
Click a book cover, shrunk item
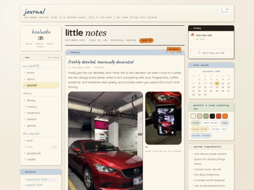(x=207, y=169)
